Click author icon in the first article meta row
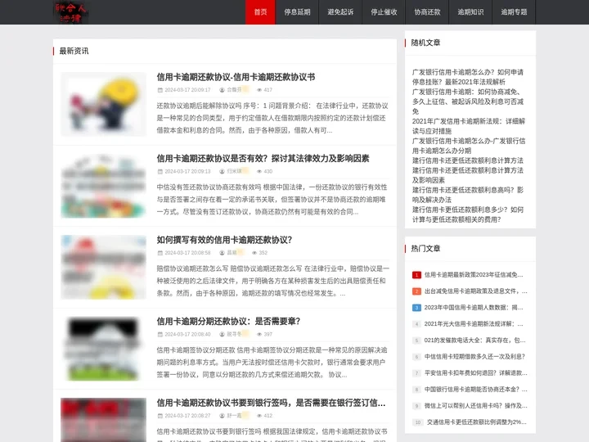Image resolution: width=589 pixels, height=442 pixels. pos(222,90)
